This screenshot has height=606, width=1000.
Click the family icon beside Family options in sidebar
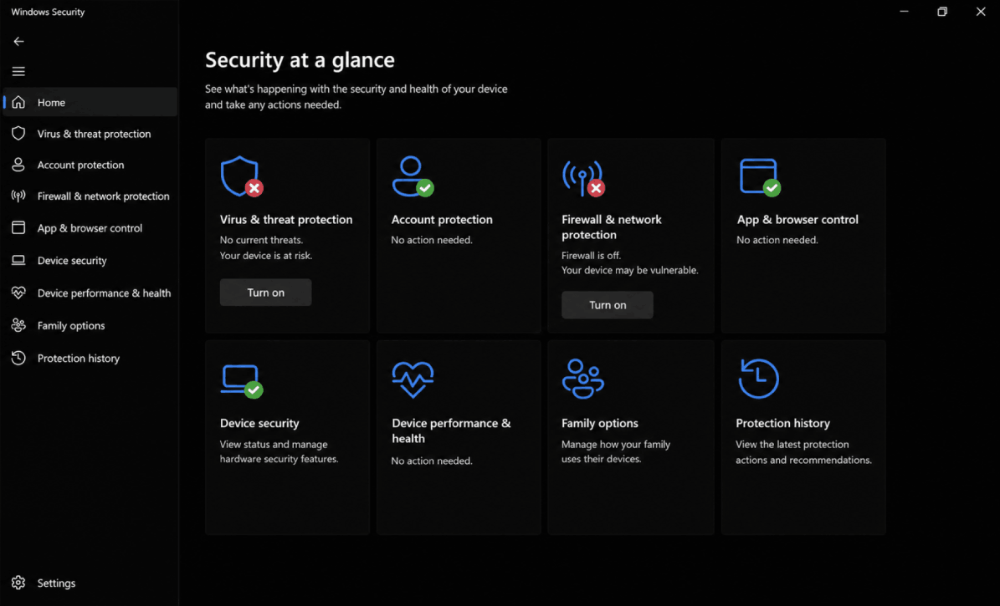[18, 325]
